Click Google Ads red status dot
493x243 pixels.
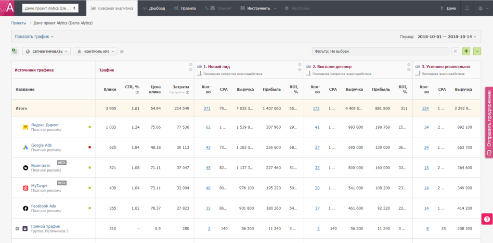tap(90, 147)
